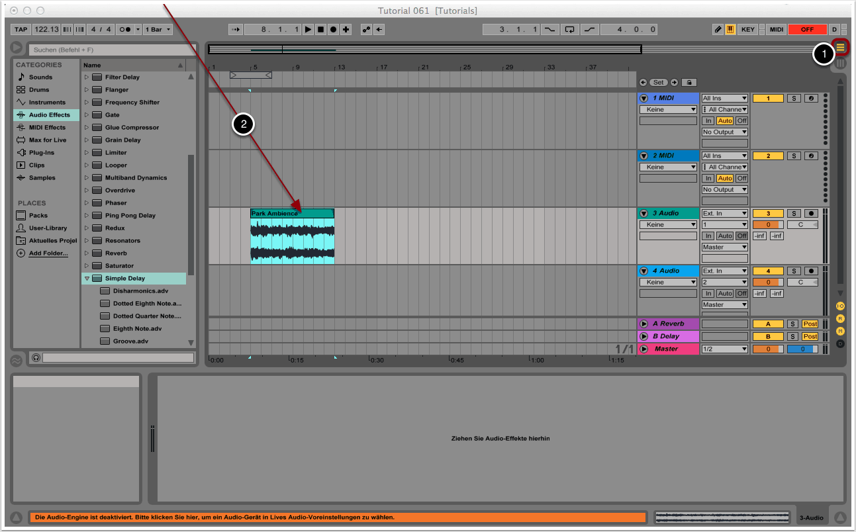856x532 pixels.
Task: Collapse the Simple Delay device folder
Action: pos(86,279)
